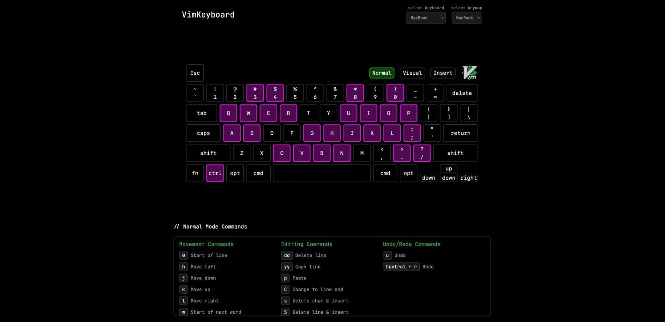Click the Vim logo icon

pos(469,73)
